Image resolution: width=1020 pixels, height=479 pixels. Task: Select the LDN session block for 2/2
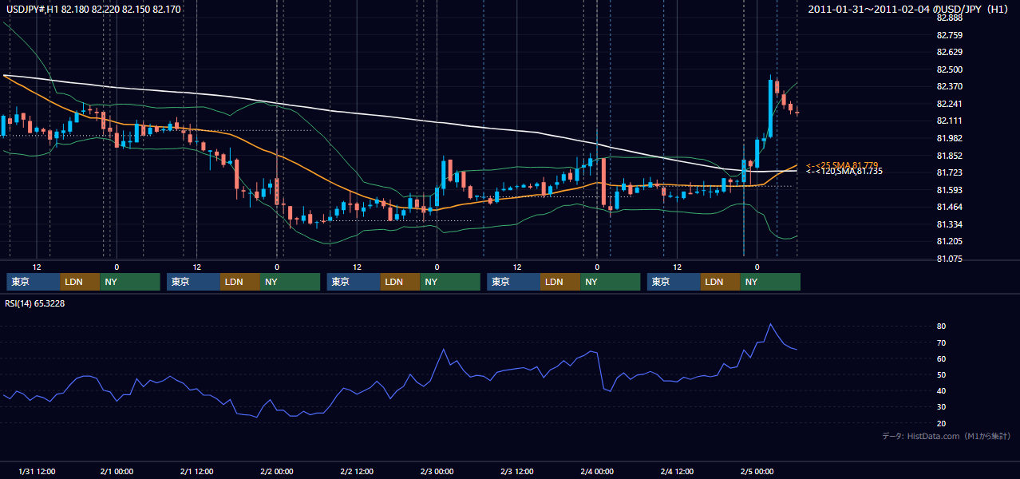(x=401, y=282)
